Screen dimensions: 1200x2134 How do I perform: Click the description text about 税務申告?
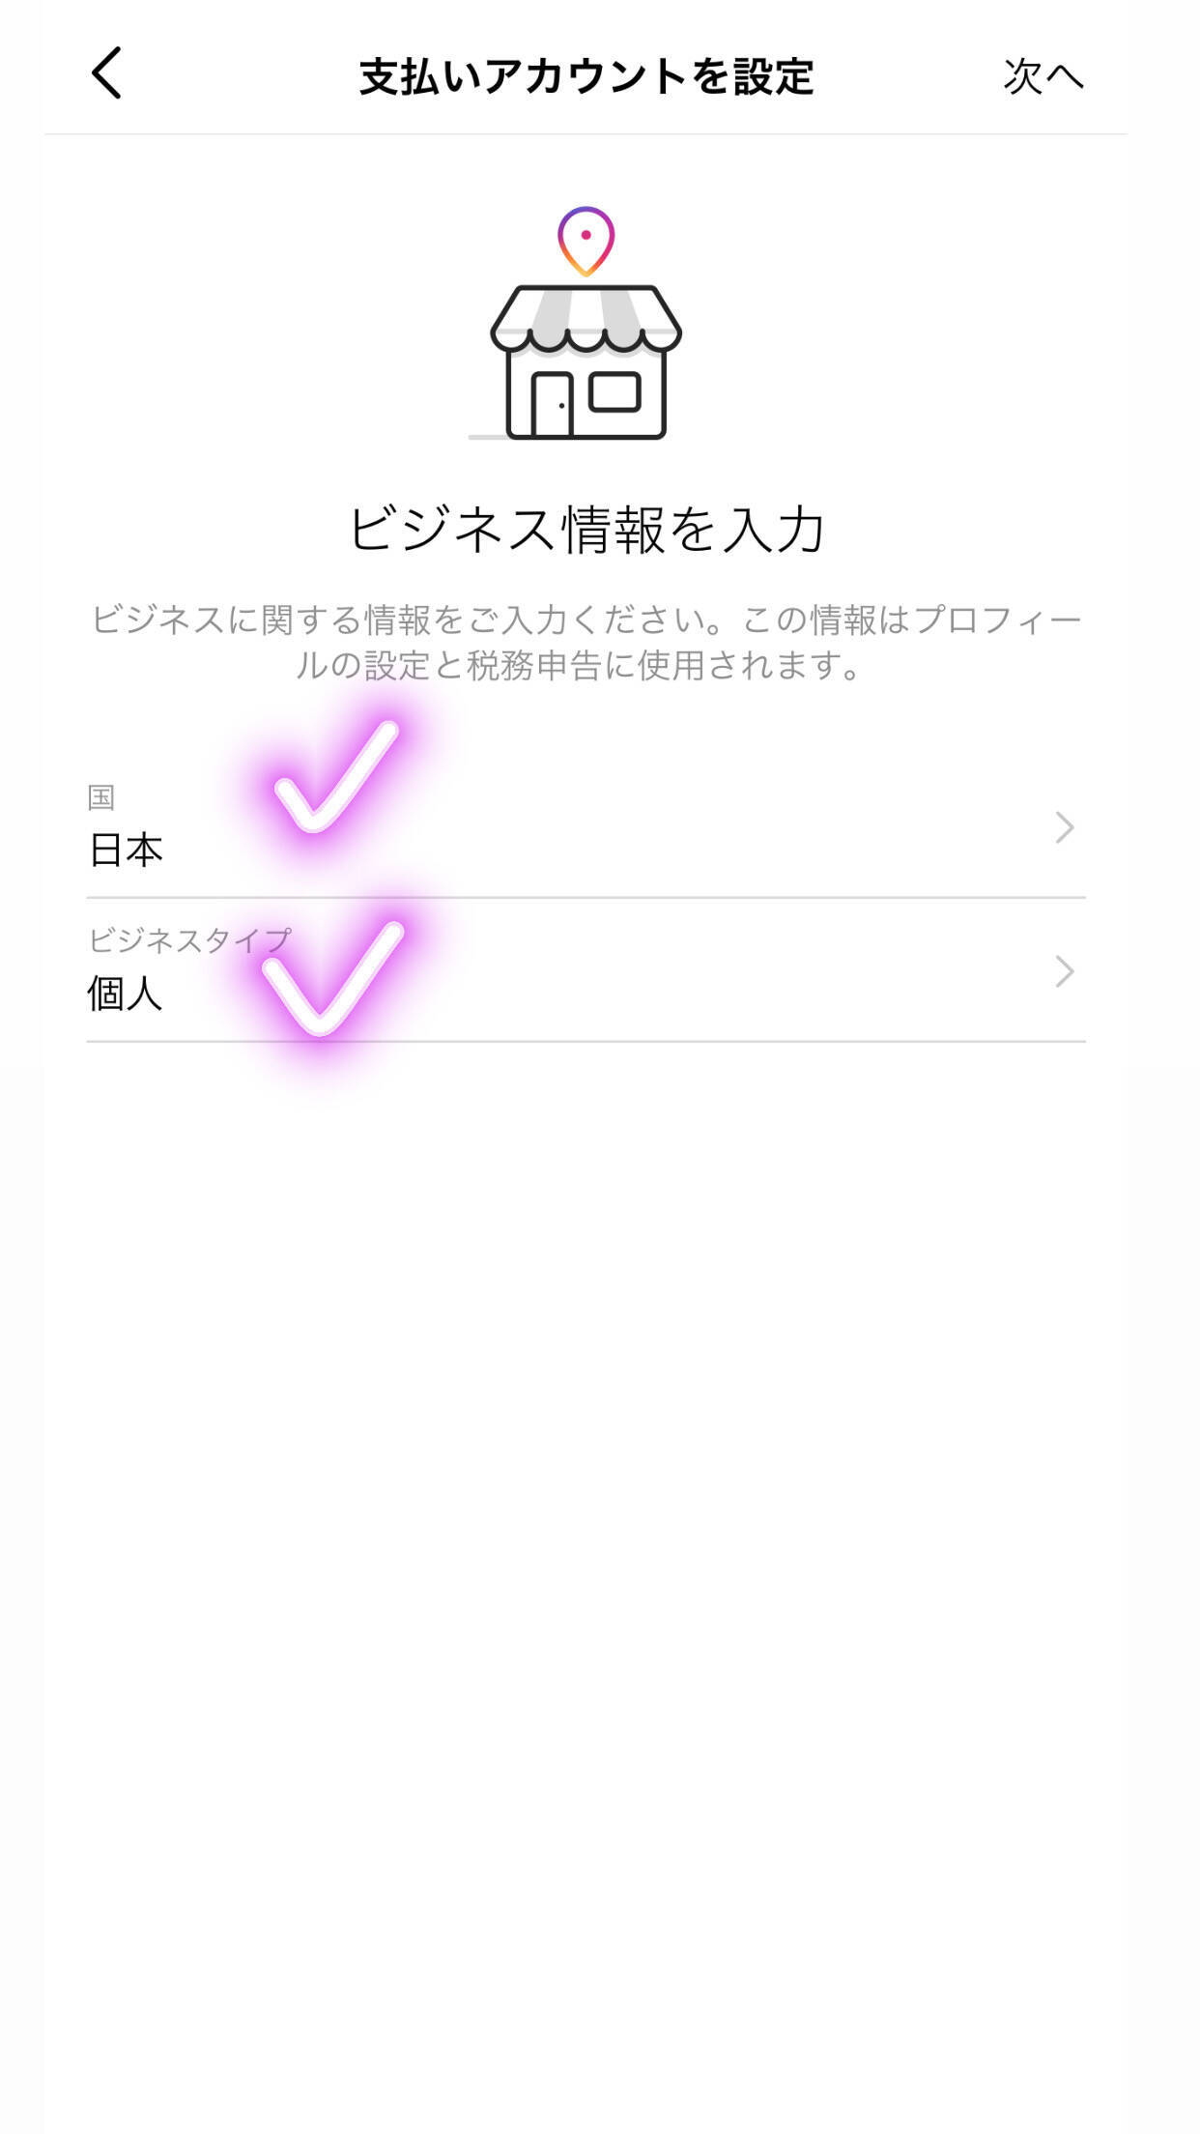586,643
